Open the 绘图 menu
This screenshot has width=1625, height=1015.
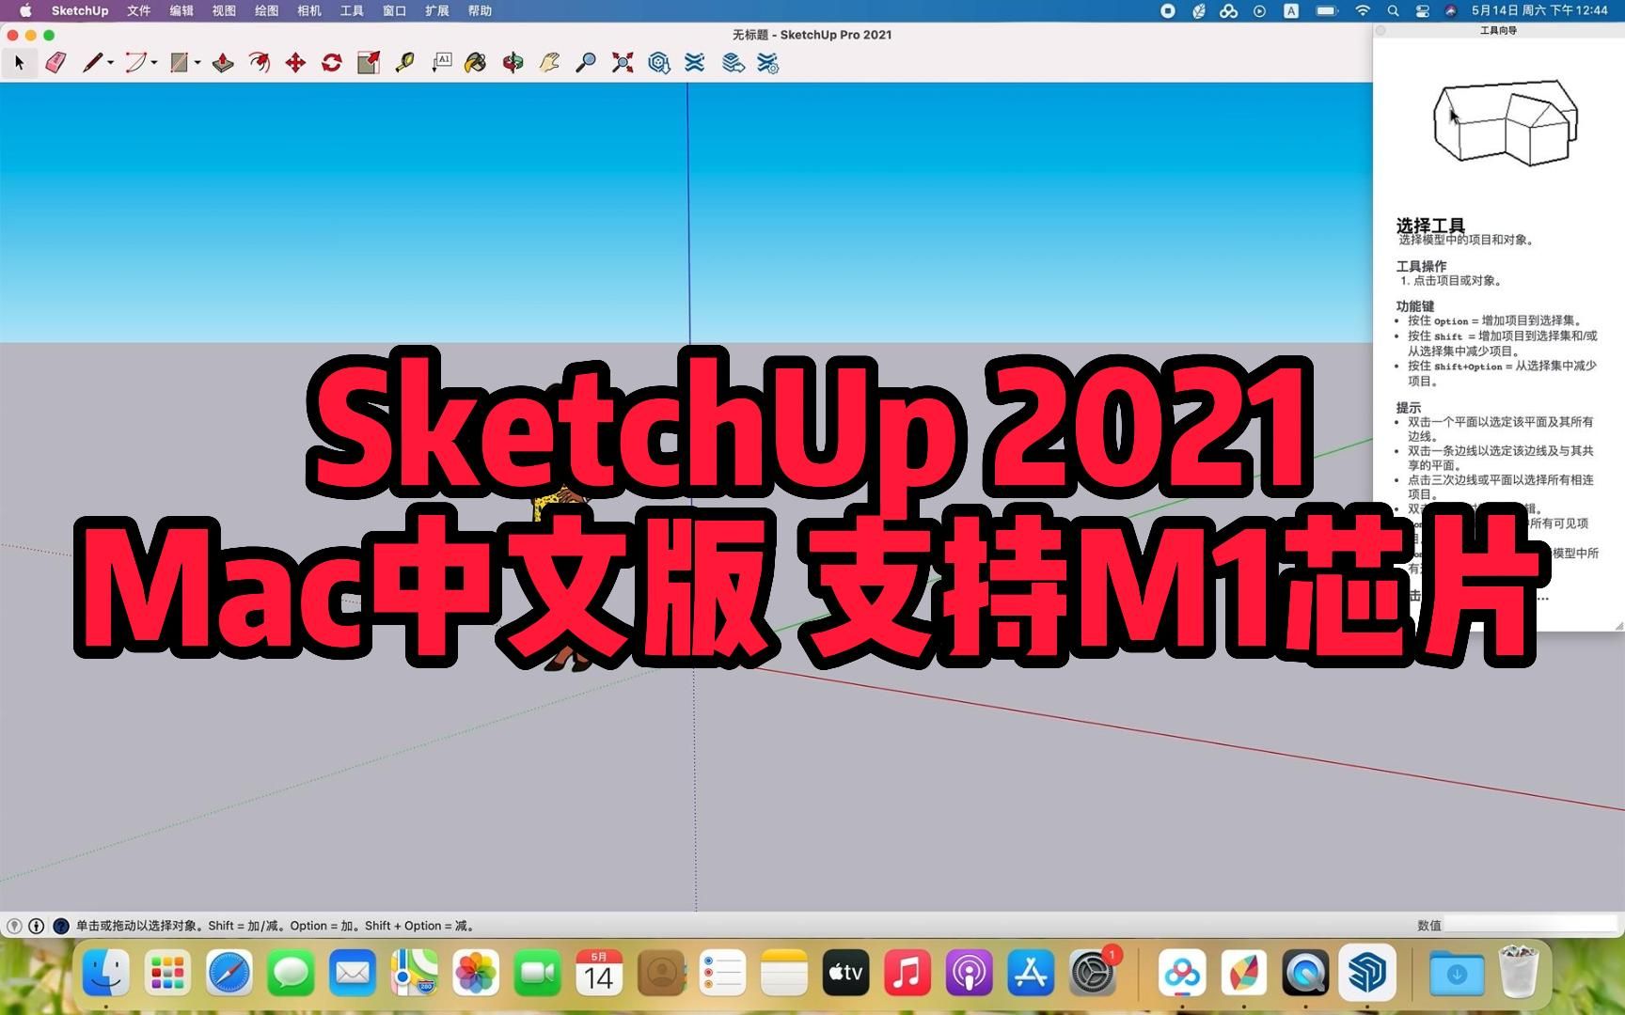tap(266, 10)
